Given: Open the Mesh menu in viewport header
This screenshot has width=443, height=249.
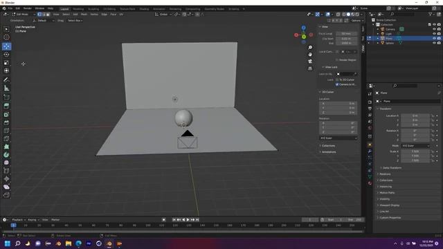Looking at the screenshot, I should pyautogui.click(x=84, y=14).
